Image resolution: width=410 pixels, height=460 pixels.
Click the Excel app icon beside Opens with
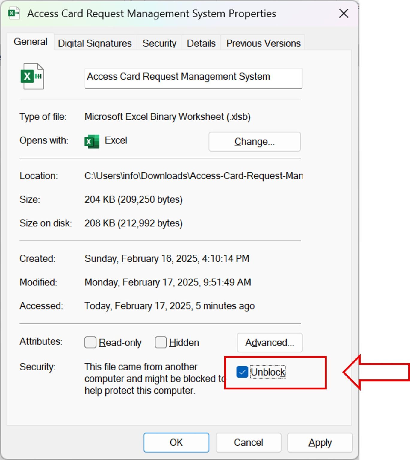pos(91,141)
